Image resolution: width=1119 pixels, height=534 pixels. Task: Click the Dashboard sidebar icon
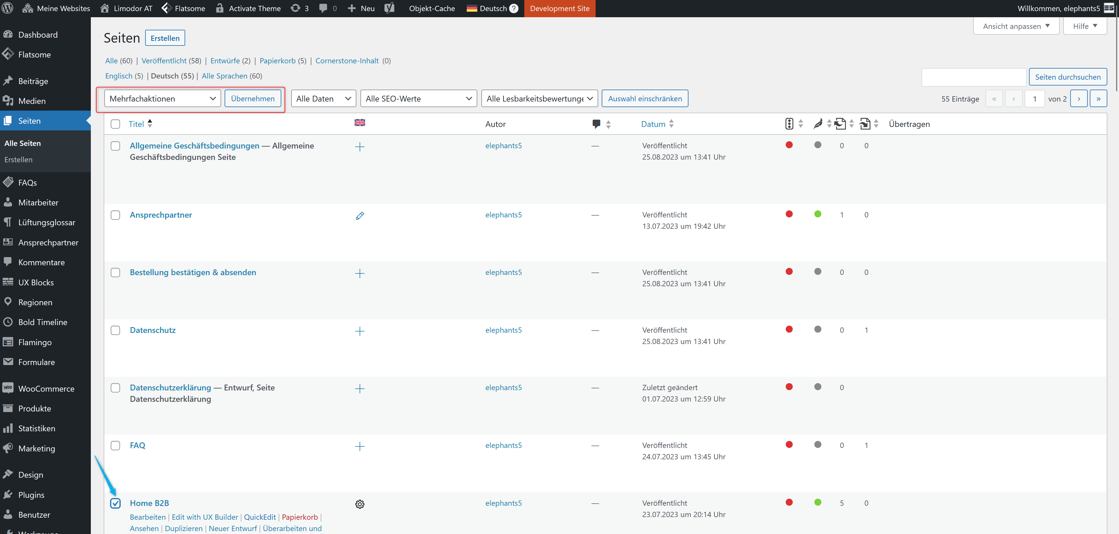(8, 34)
